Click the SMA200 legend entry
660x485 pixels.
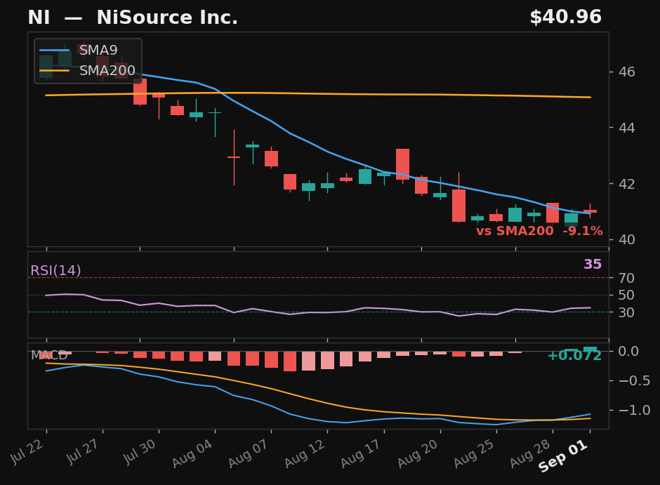87,71
